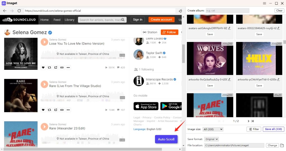Click the Change file location button

coord(272,145)
